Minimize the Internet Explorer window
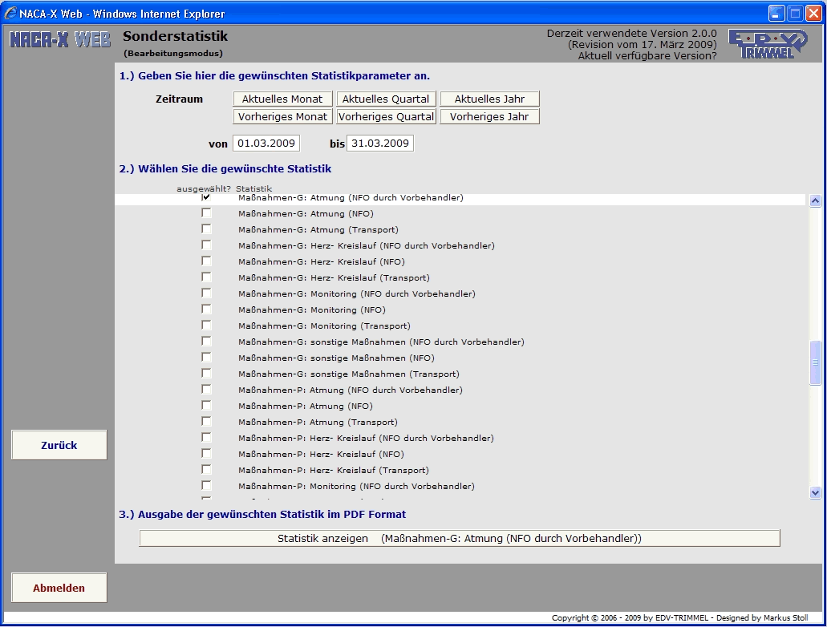This screenshot has width=827, height=627. pos(776,13)
